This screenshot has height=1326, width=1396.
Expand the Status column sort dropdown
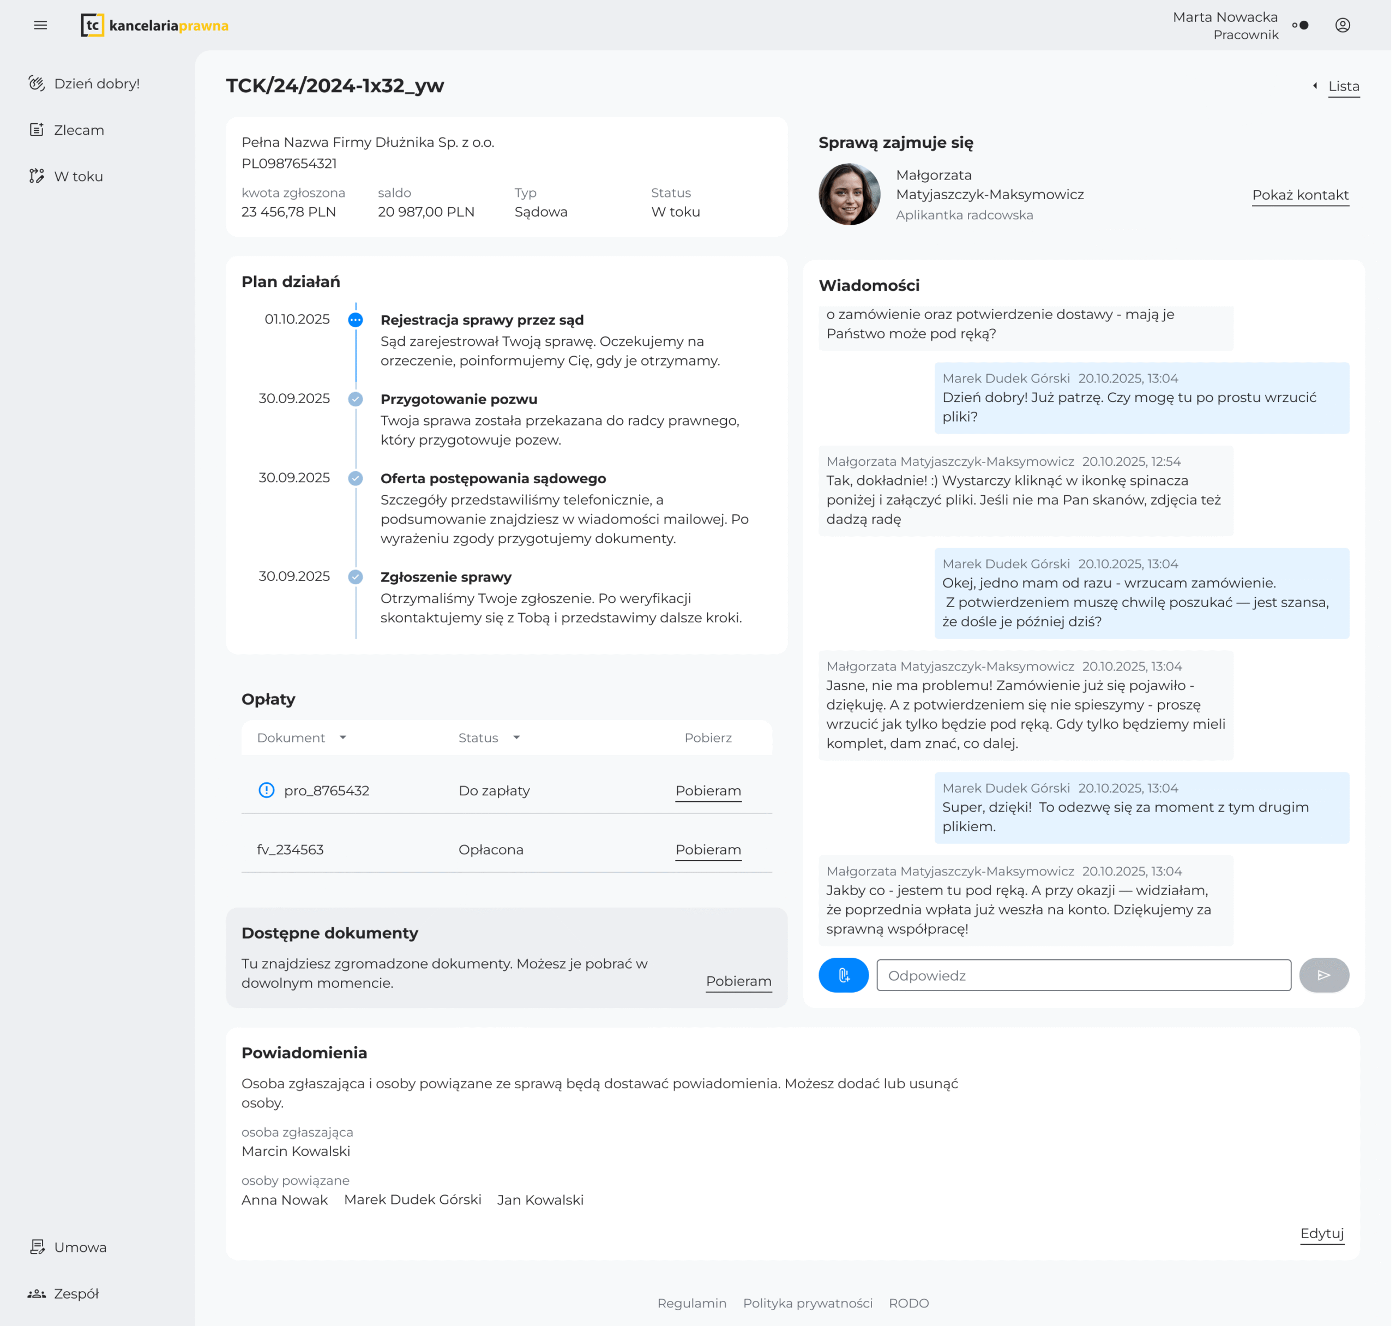(516, 737)
